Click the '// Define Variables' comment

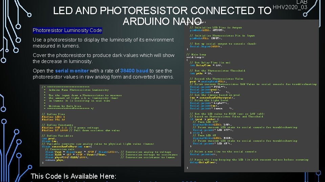58,135
